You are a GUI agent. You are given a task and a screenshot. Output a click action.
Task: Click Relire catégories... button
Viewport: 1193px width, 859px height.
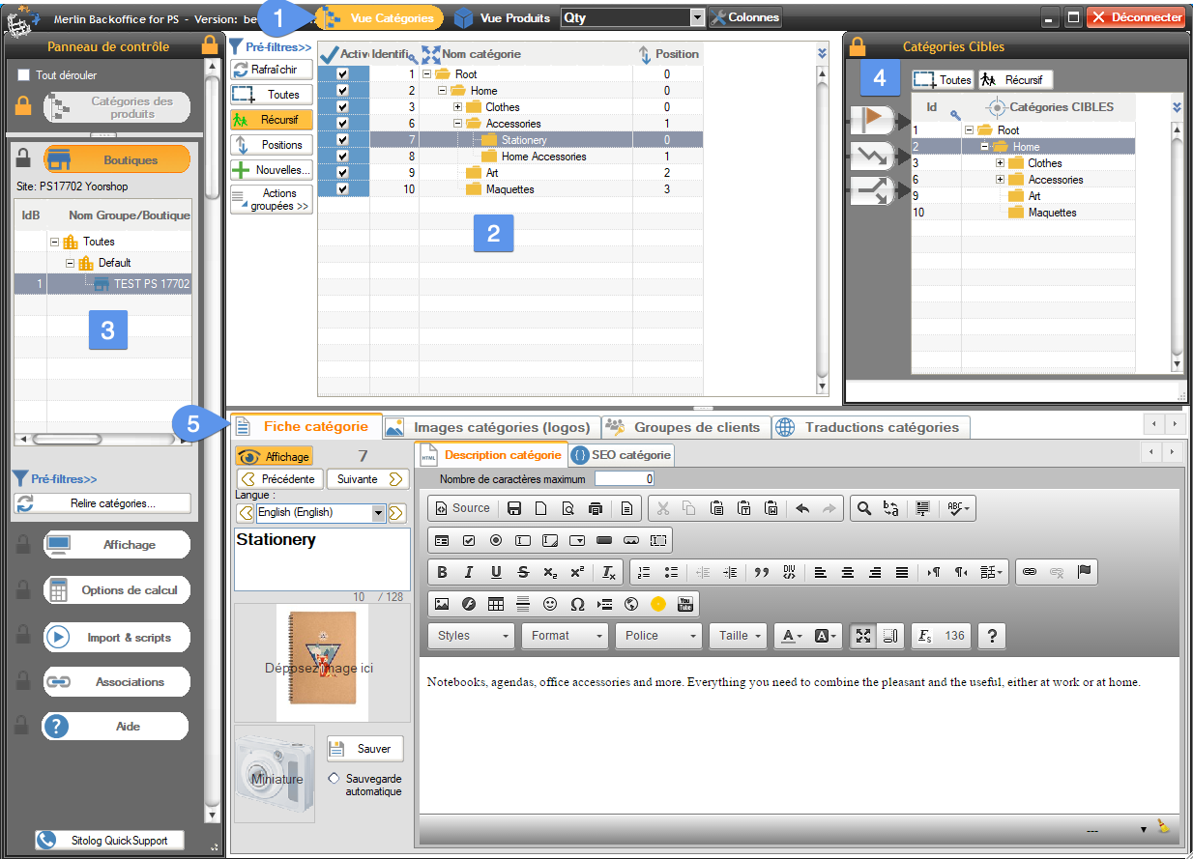coord(102,502)
